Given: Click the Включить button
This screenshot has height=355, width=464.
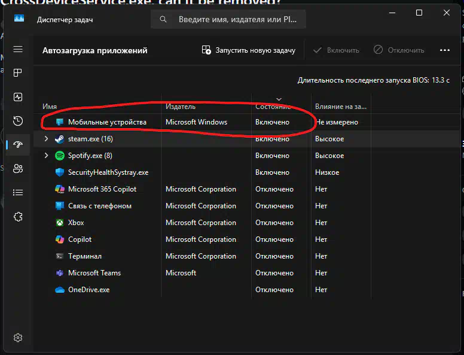Looking at the screenshot, I should 336,50.
